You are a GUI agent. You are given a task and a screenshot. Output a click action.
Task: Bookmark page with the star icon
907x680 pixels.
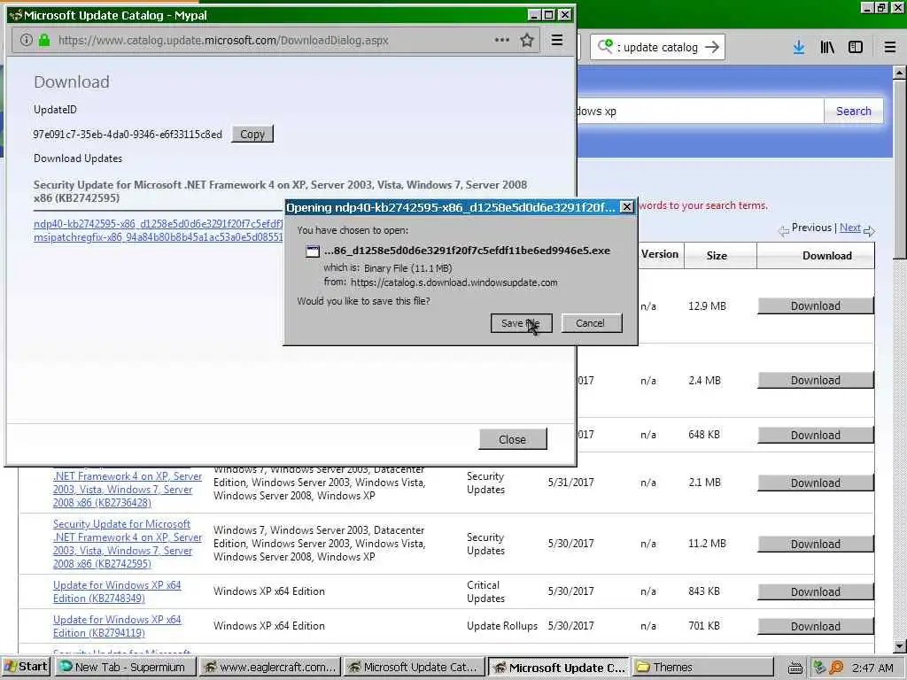point(526,40)
